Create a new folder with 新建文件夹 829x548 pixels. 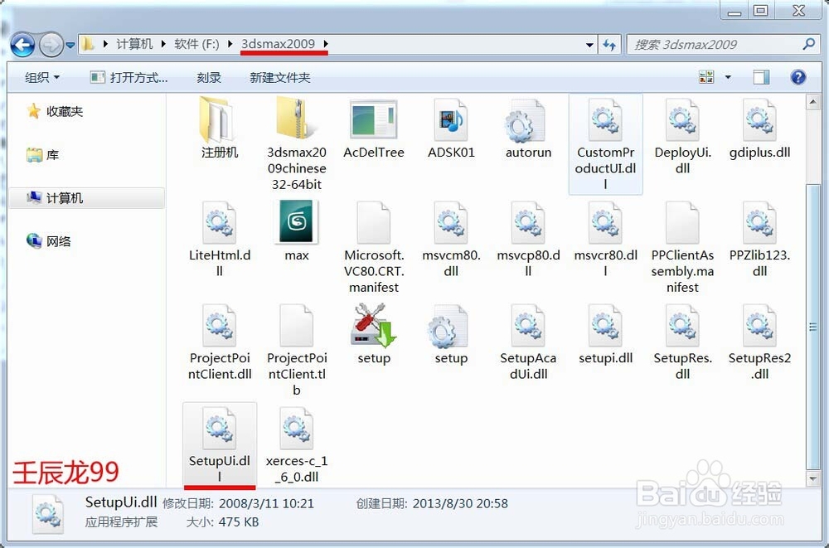[x=279, y=78]
